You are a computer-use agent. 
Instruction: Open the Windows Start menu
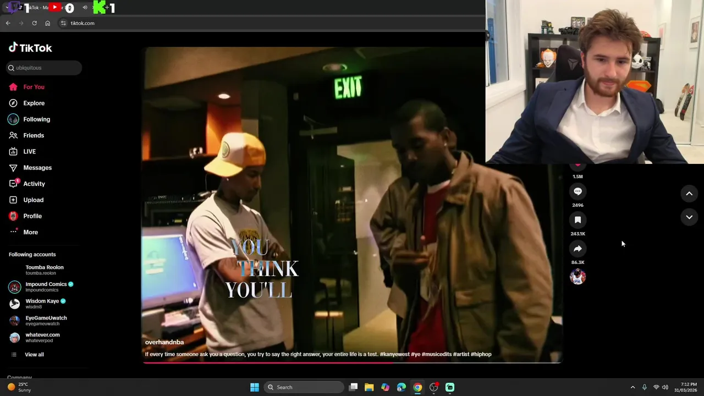pyautogui.click(x=255, y=387)
